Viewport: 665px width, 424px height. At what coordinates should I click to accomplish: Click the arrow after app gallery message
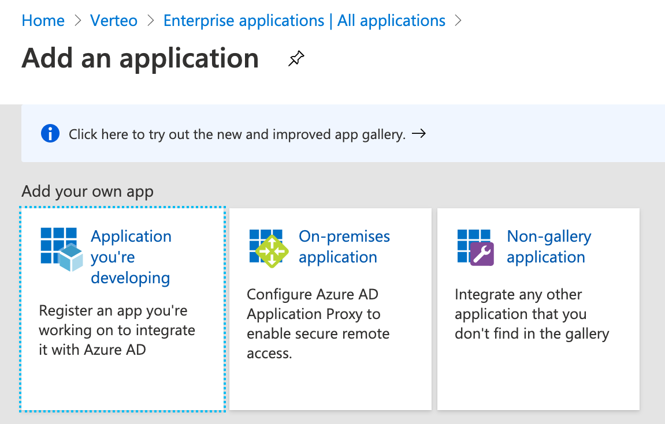click(419, 134)
